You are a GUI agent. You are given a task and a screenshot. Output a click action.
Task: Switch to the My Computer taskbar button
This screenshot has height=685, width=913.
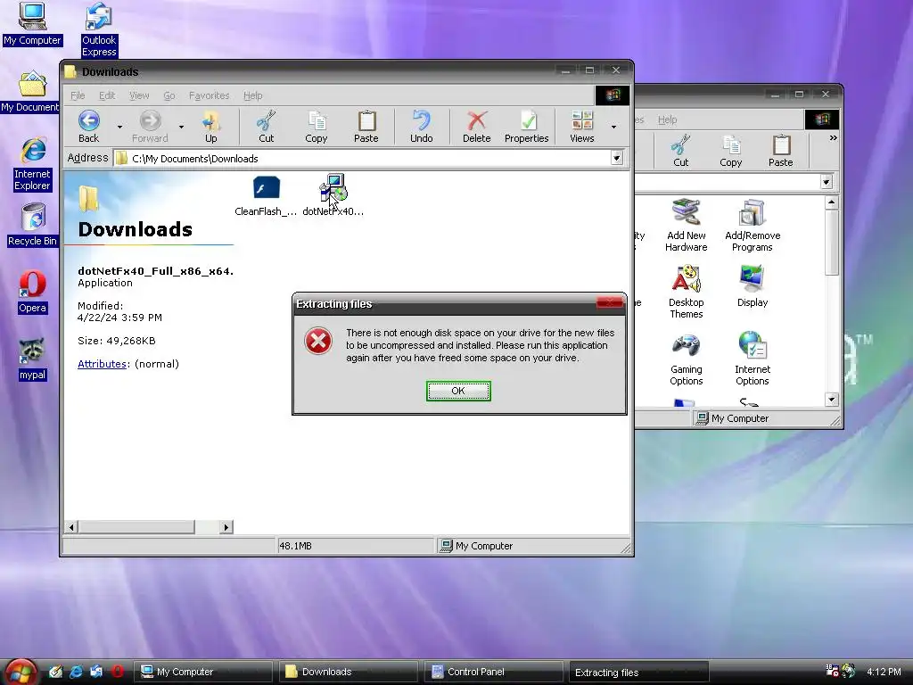(204, 672)
